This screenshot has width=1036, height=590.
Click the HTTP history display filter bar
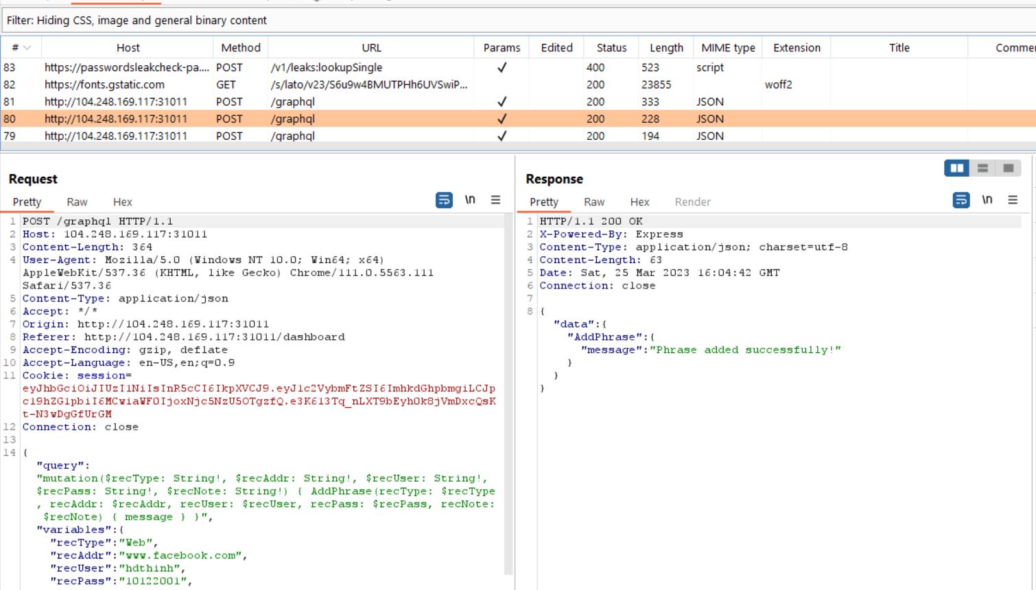[x=274, y=20]
